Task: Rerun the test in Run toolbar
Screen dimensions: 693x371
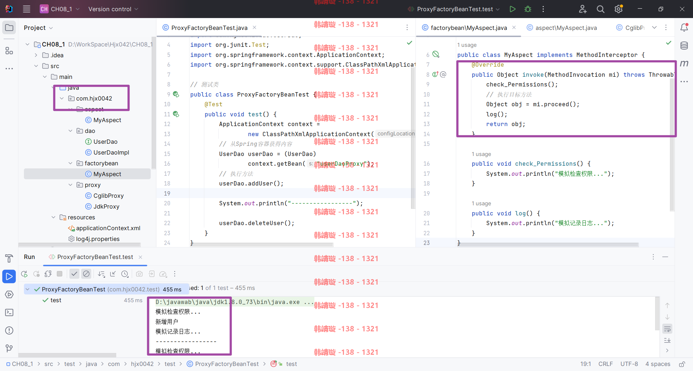Action: coord(24,274)
